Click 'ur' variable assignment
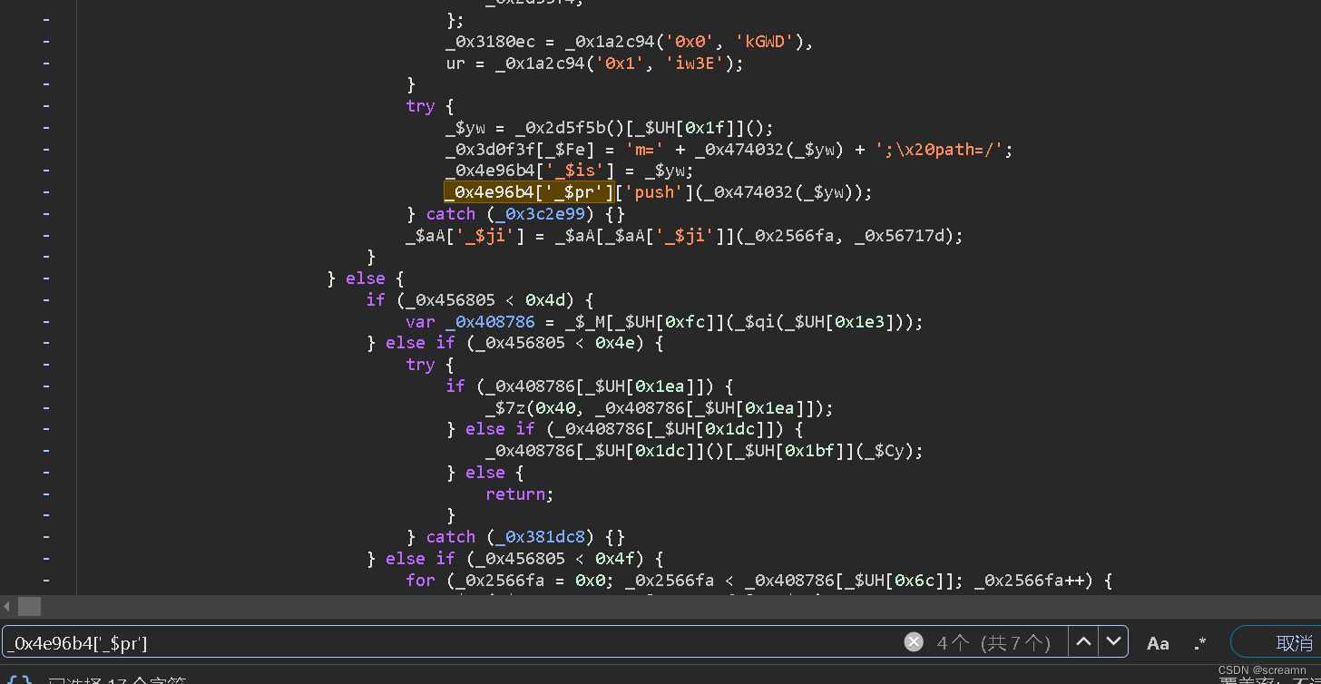Viewport: 1321px width, 684px height. [x=455, y=64]
